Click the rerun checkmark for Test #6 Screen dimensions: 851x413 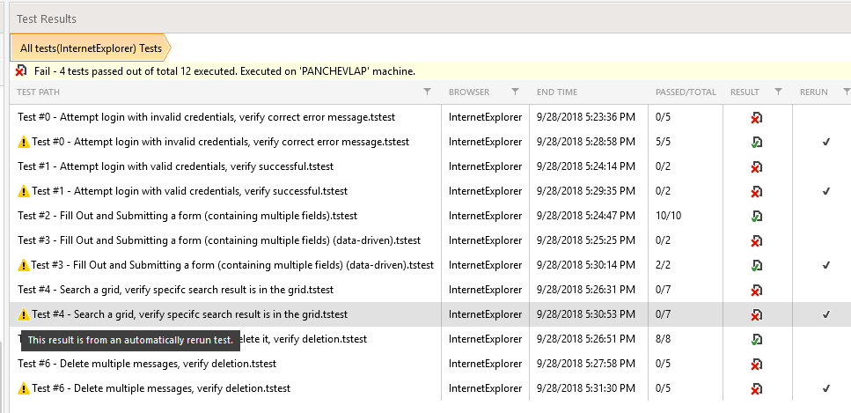826,388
